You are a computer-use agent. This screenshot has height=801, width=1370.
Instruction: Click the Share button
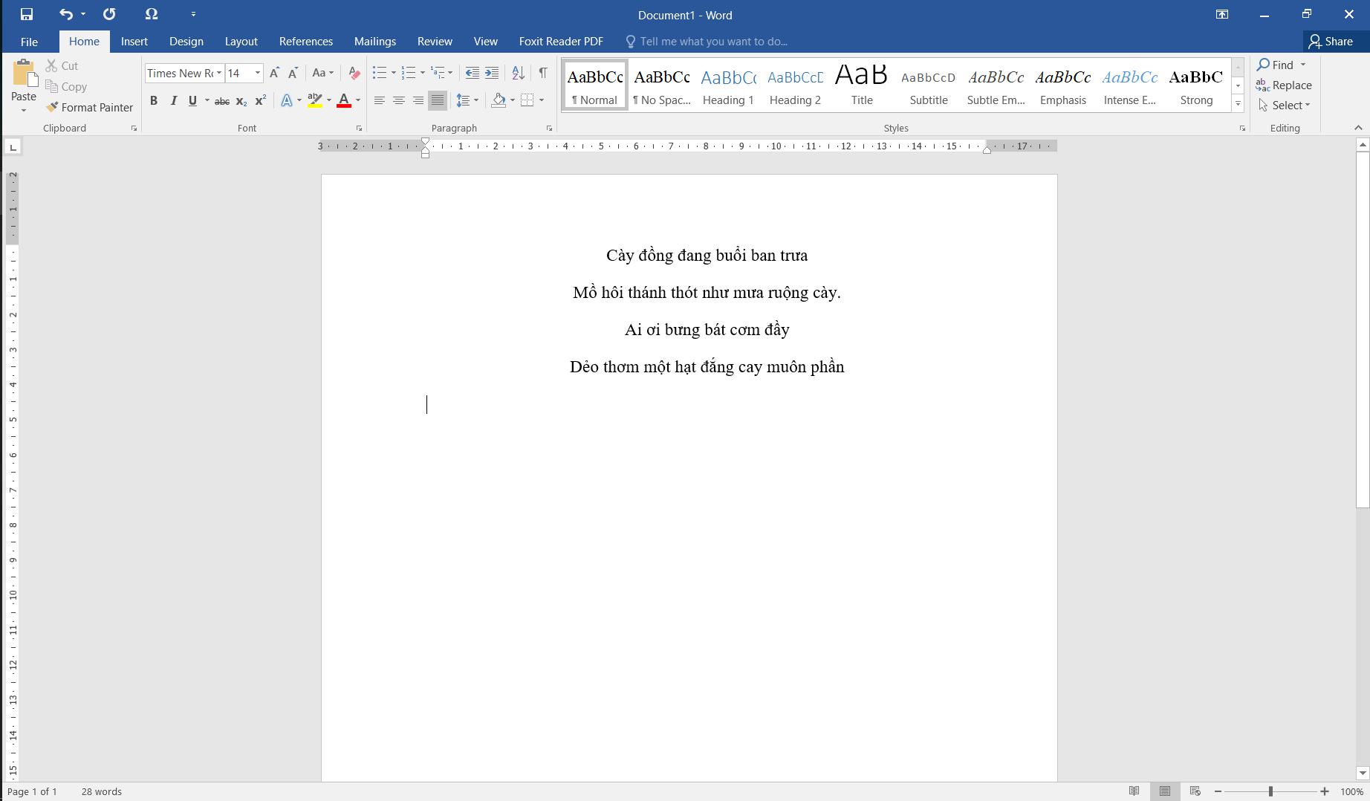tap(1331, 42)
